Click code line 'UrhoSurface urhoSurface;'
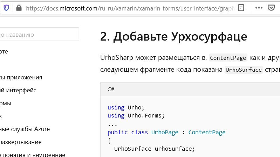This screenshot has height=157, width=280. pyautogui.click(x=154, y=149)
